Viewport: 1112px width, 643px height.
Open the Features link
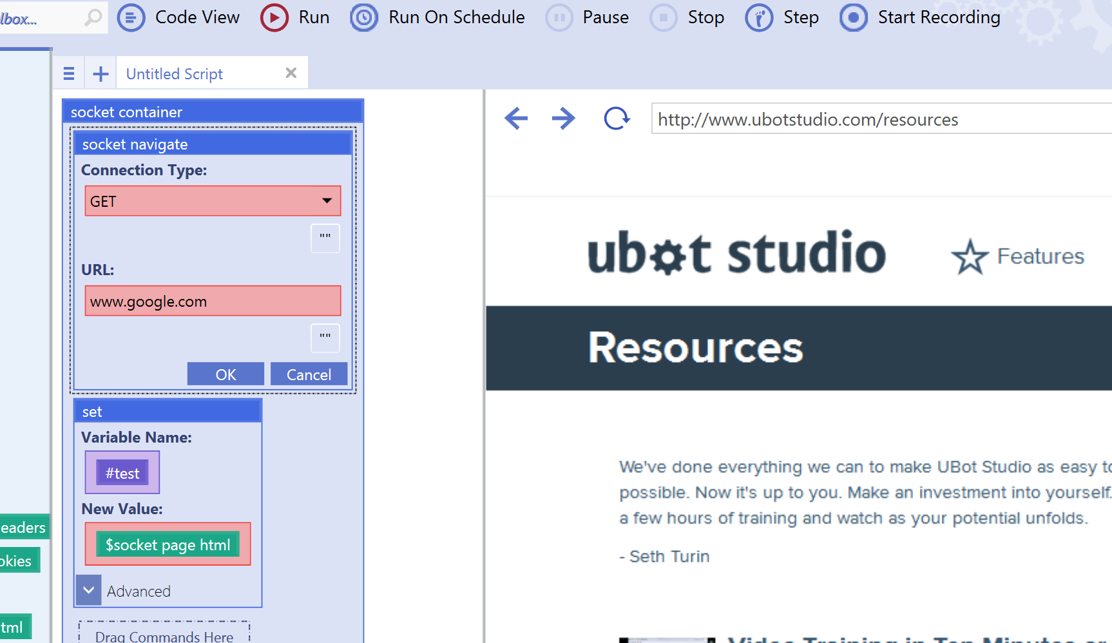coord(1040,256)
